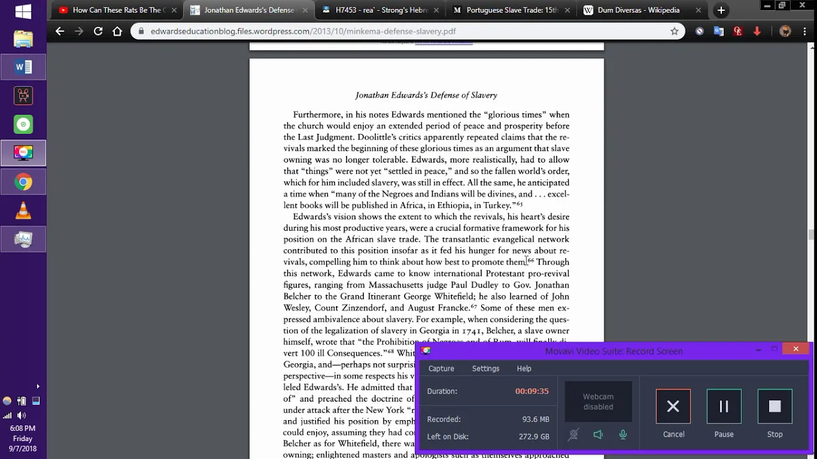Viewport: 817px width, 459px height.
Task: Toggle microphone recording in Movavi
Action: [623, 435]
